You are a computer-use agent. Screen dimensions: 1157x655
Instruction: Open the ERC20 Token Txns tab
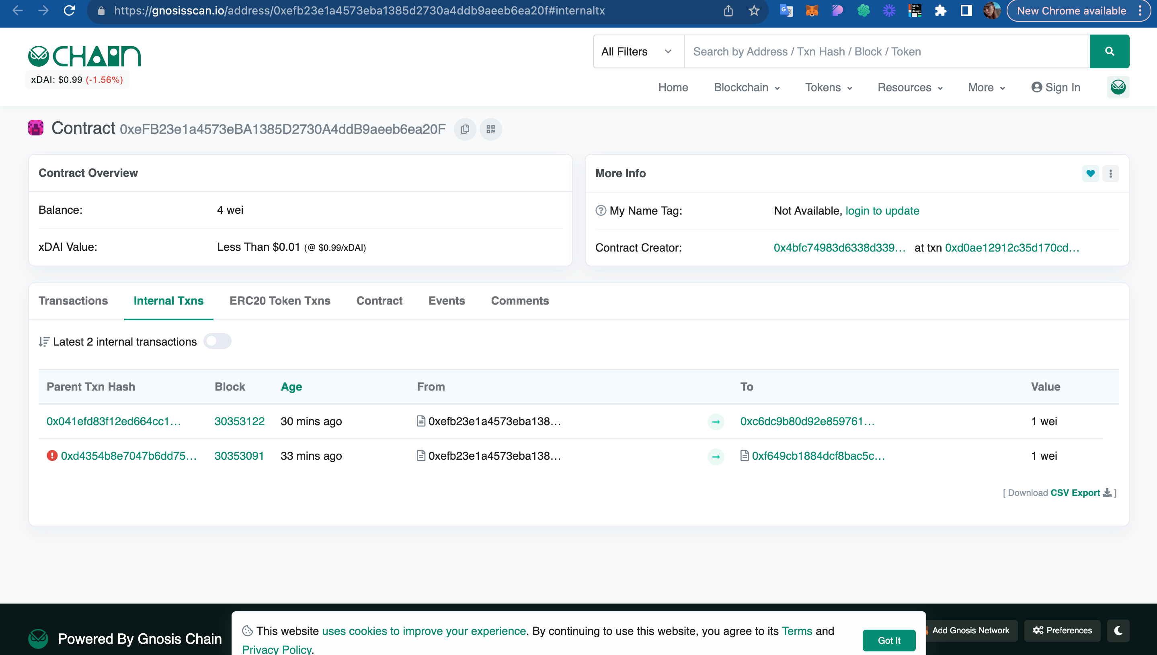280,301
